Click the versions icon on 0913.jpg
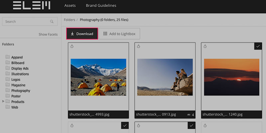 pyautogui.click(x=189, y=115)
